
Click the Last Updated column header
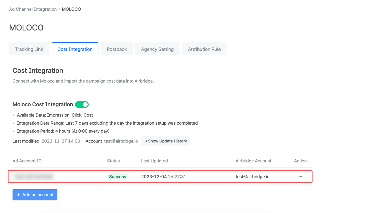tap(155, 161)
